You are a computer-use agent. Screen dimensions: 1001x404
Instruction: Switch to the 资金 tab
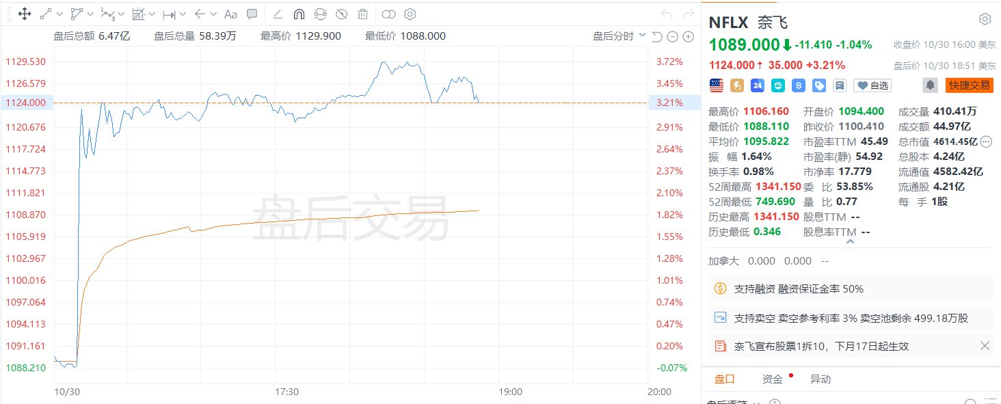773,379
